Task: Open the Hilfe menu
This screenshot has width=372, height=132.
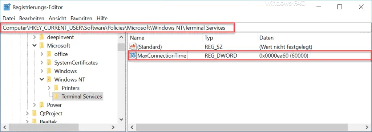Action: click(102, 18)
